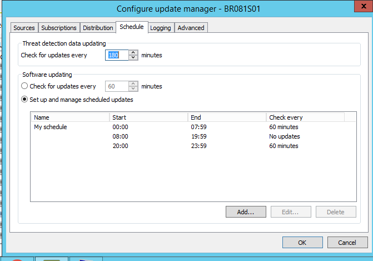Dismiss the dialog with Cancel

(347, 243)
